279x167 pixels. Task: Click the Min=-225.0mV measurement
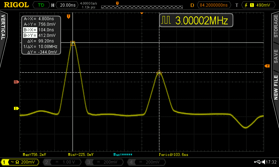(x=81, y=154)
